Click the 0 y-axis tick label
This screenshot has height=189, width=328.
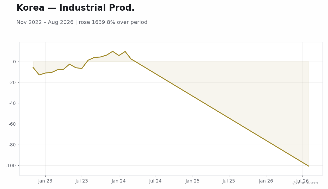[x=14, y=62]
